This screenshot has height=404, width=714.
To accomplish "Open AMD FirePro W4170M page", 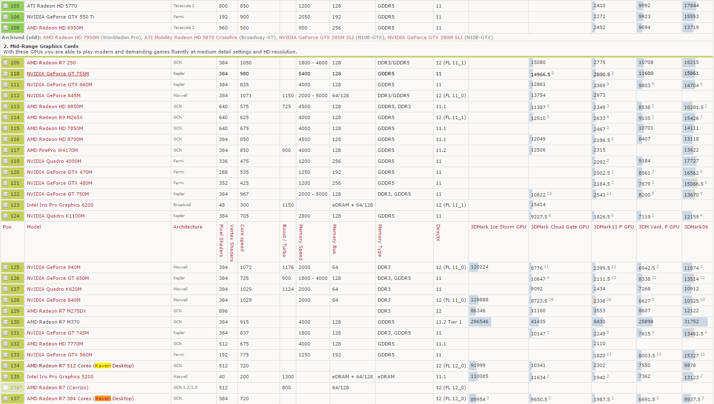I will point(52,150).
